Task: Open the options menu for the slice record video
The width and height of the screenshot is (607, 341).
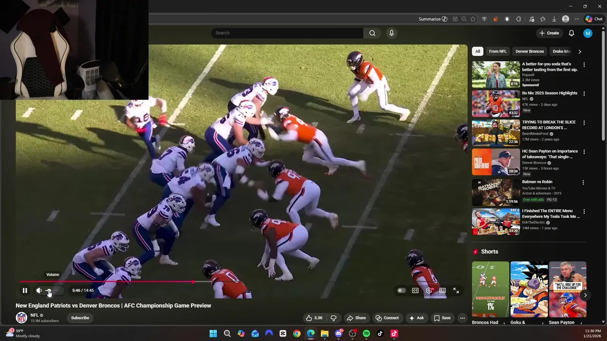Action: click(584, 123)
